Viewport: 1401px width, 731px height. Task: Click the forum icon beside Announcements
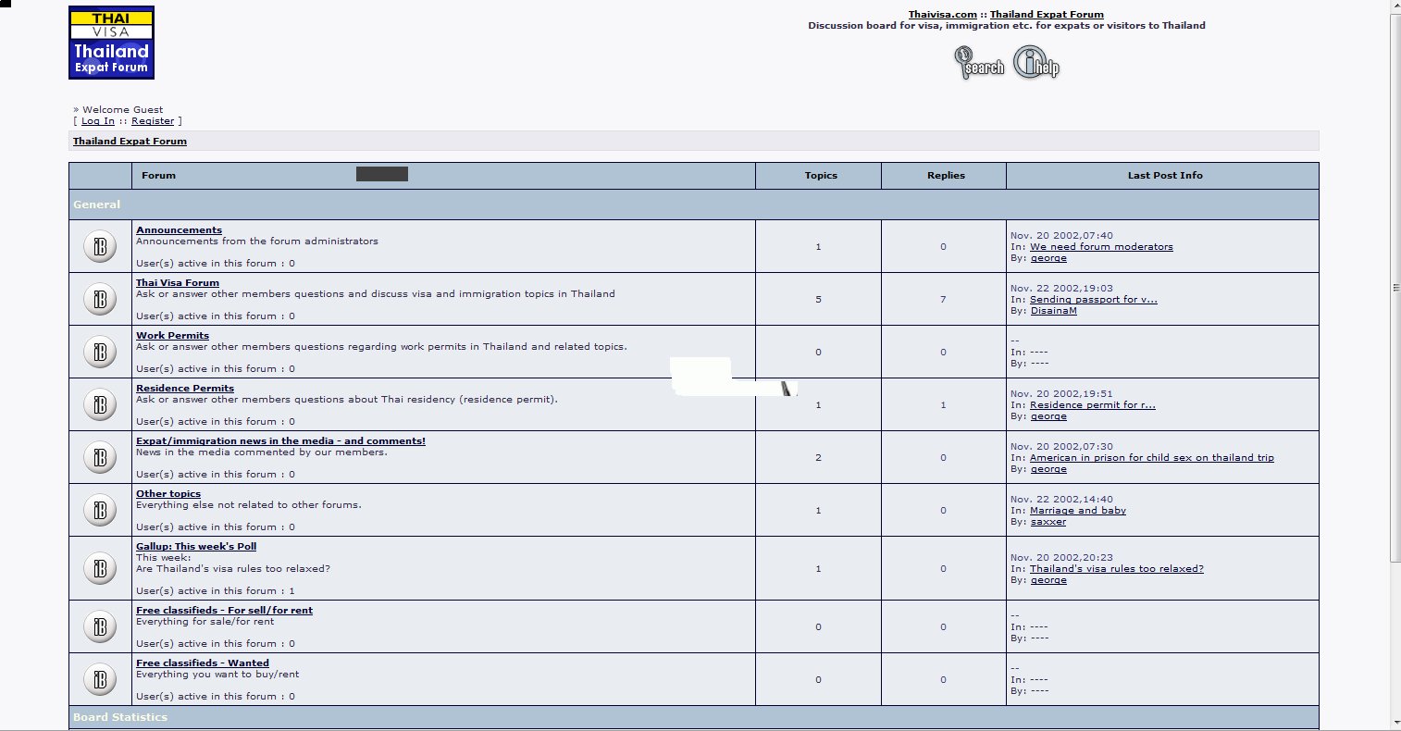click(100, 246)
